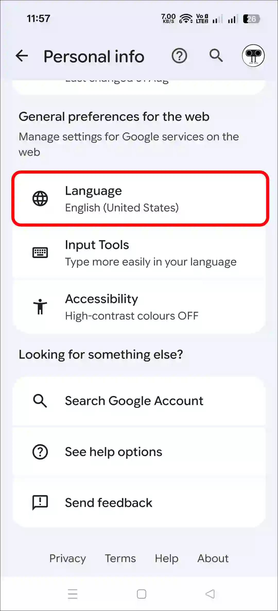Follow the Help footer link

click(167, 558)
